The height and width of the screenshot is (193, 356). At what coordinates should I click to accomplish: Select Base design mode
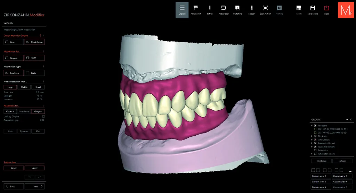14,42
